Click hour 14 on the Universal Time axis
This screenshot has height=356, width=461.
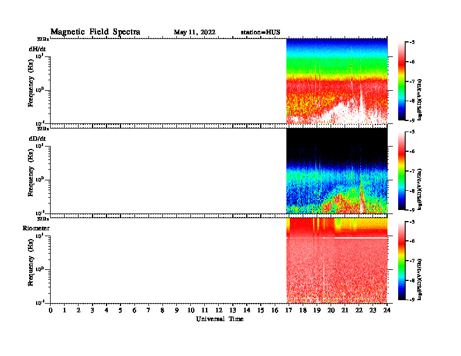coord(247,311)
